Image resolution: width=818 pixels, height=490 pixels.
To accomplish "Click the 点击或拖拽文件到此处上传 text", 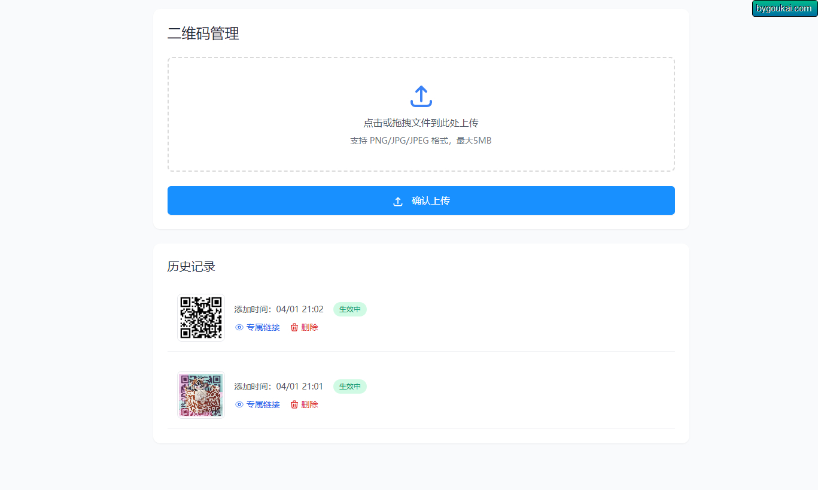I will click(421, 123).
